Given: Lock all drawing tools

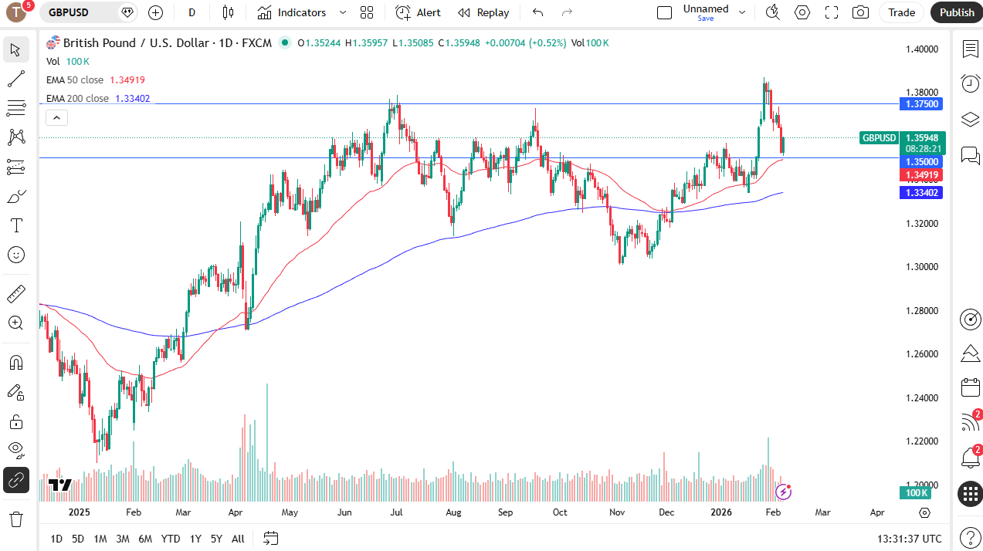Looking at the screenshot, I should (15, 421).
